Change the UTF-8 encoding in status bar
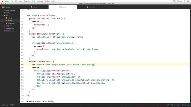Viewport: 191px width, 107px height. tap(172, 105)
